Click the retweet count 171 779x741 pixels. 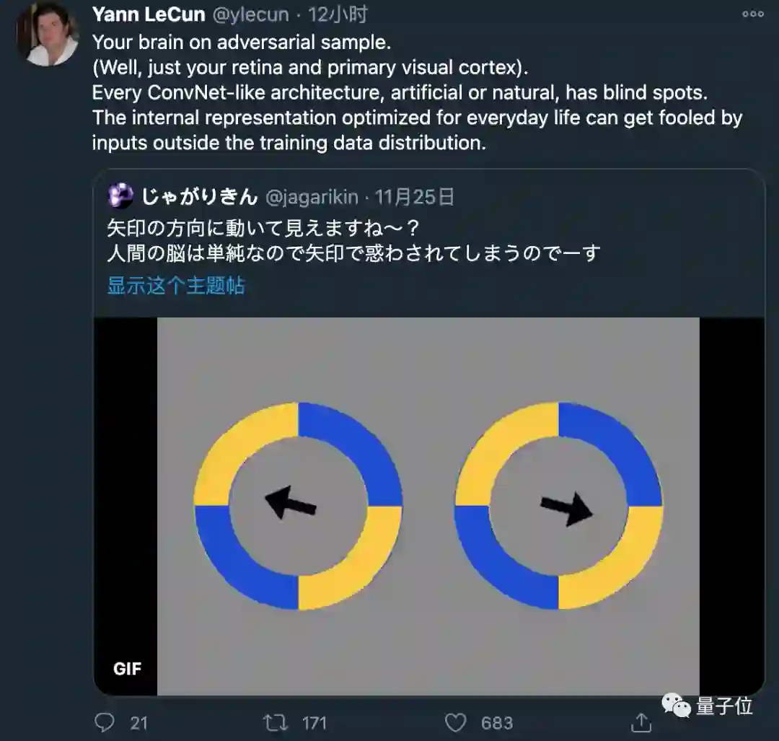coord(314,723)
